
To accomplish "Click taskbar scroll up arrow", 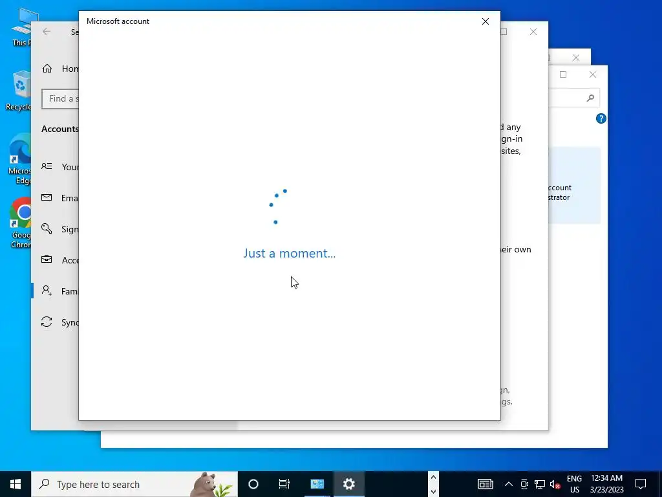I will click(433, 478).
